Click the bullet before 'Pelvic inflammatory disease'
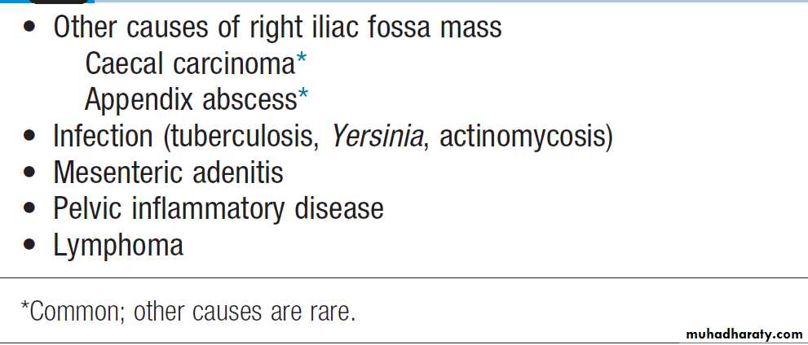This screenshot has width=808, height=345. 30,210
